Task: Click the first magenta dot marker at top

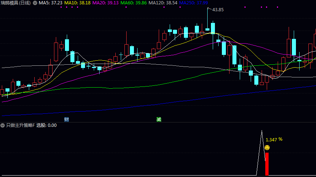Action: tap(61, 7)
